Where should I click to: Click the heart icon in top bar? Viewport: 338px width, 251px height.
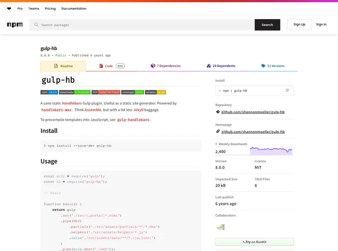coord(9,9)
